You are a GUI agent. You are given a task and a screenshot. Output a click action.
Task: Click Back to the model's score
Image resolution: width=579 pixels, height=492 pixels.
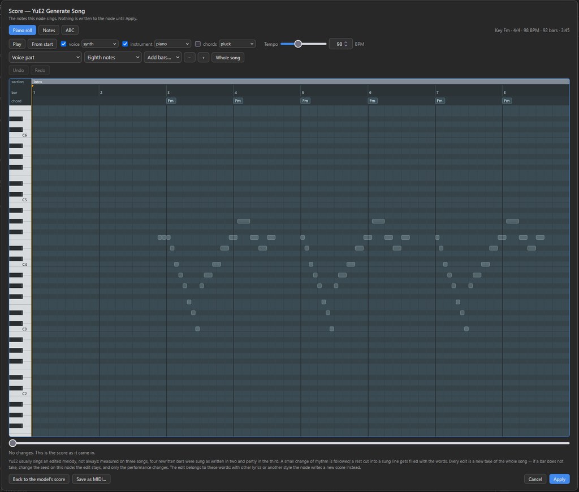[39, 479]
